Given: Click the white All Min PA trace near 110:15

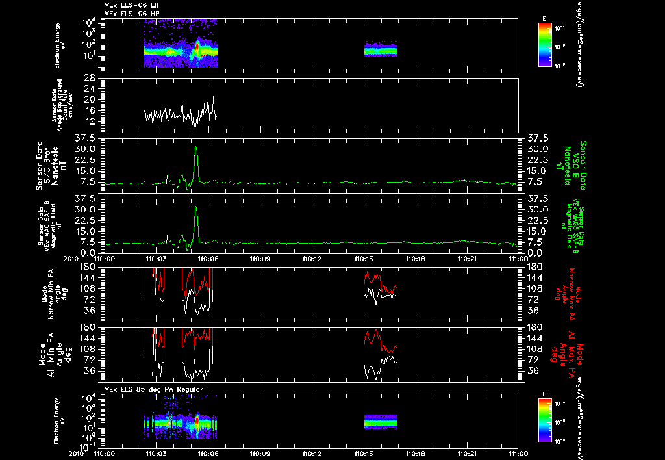Looking at the screenshot, I should coord(381,368).
